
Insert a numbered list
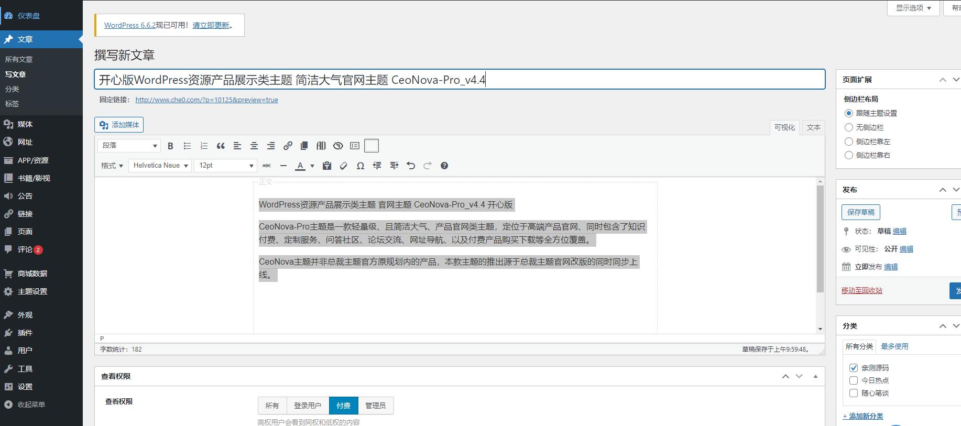click(204, 146)
